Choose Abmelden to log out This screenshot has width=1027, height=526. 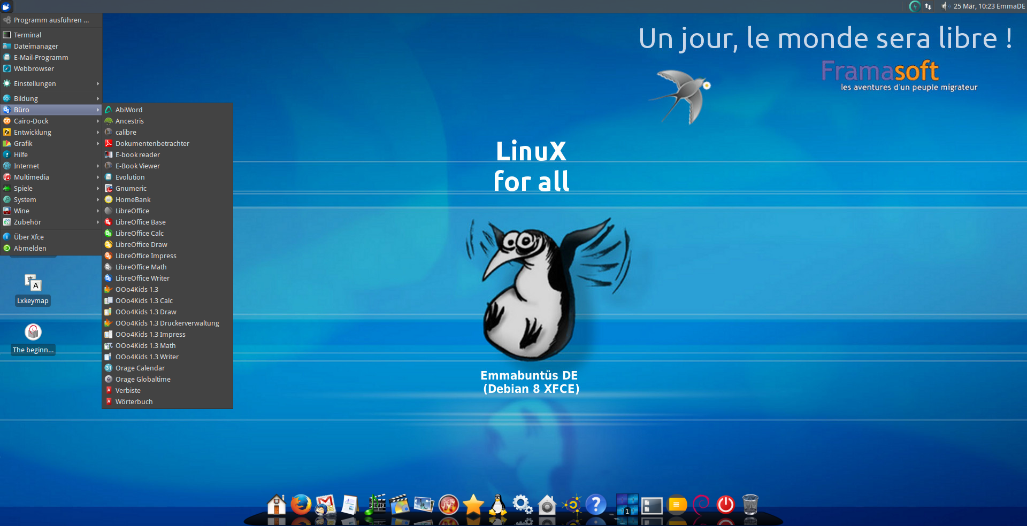51,248
